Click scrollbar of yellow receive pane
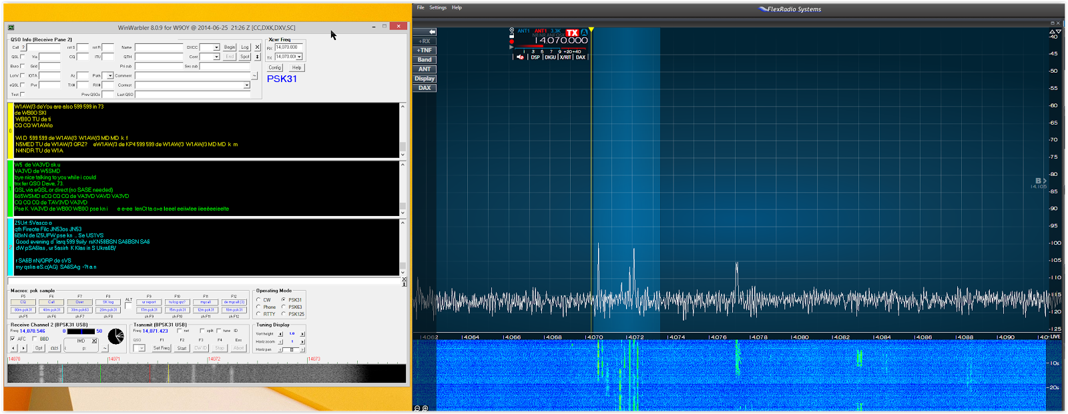 click(403, 130)
